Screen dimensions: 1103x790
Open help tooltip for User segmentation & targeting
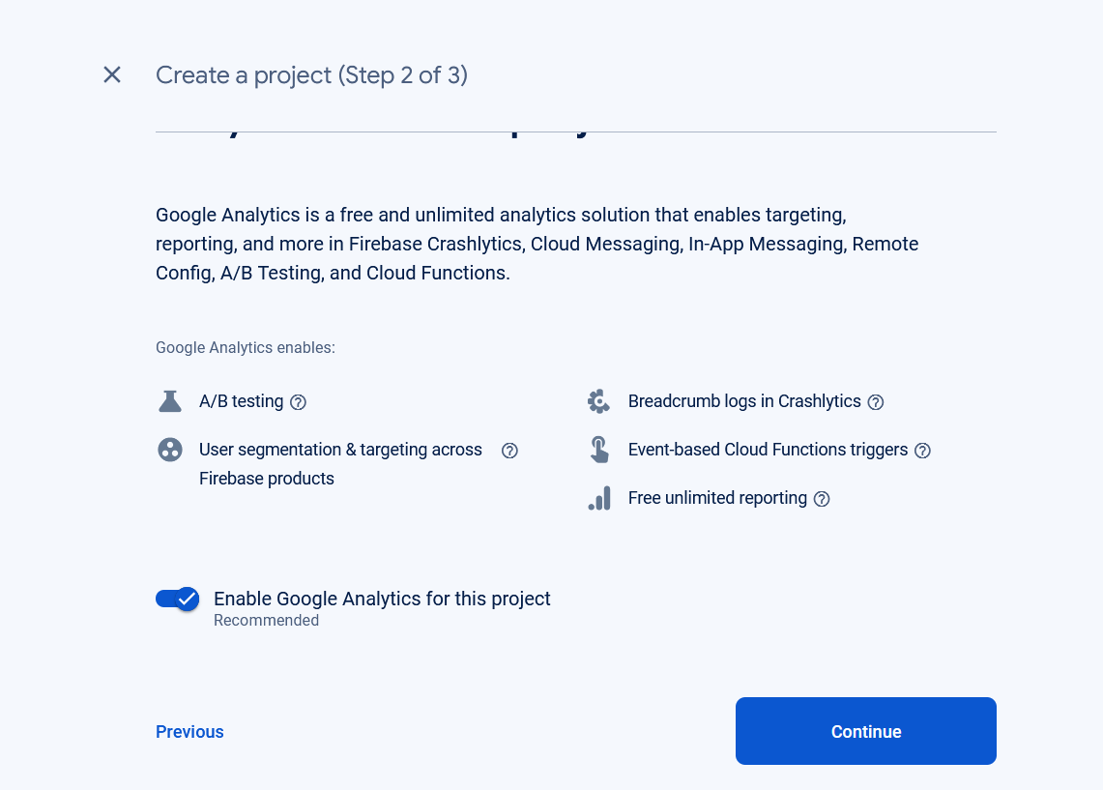tap(510, 451)
